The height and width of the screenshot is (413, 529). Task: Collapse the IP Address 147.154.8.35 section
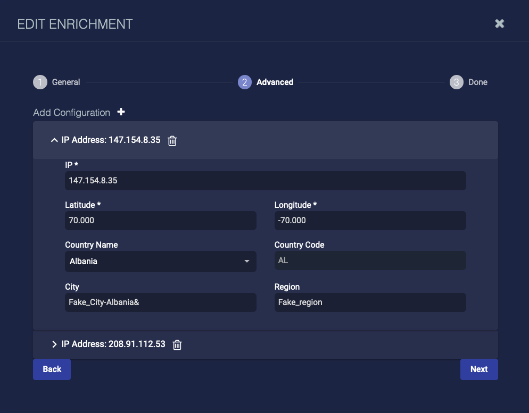point(54,140)
